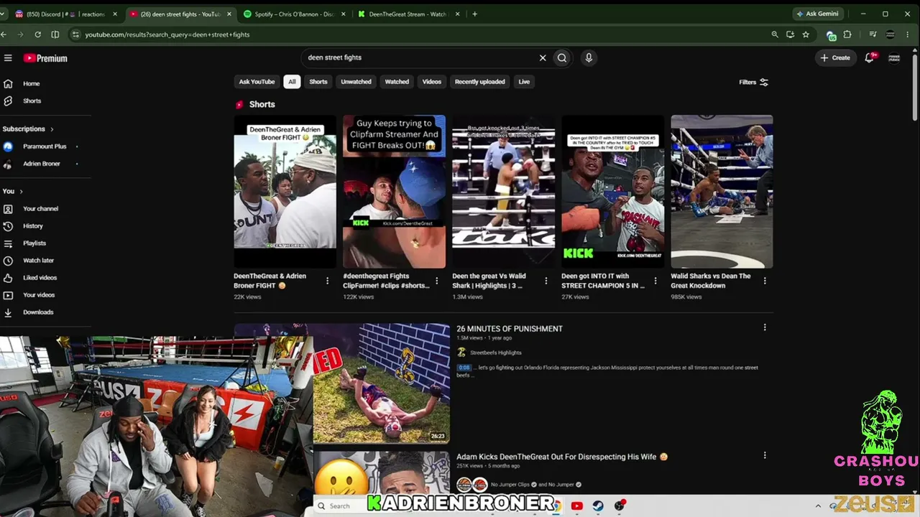
Task: Open Steam from the Windows taskbar
Action: (598, 506)
